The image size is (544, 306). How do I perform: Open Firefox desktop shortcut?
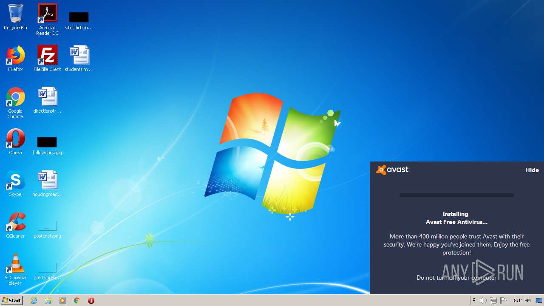[x=15, y=59]
